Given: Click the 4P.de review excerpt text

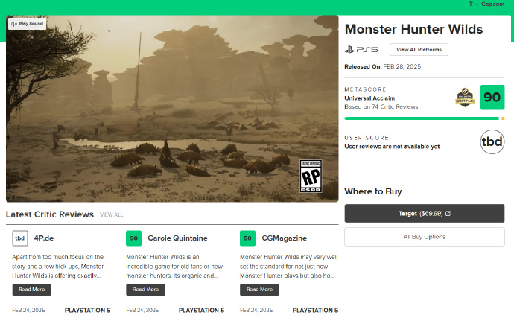Looking at the screenshot, I should click(58, 266).
